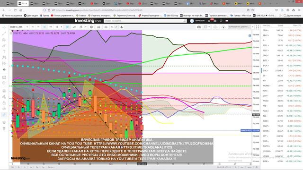Screen dimensions: 303x170
Task: Open the indicators button
Action: (x=81, y=27)
